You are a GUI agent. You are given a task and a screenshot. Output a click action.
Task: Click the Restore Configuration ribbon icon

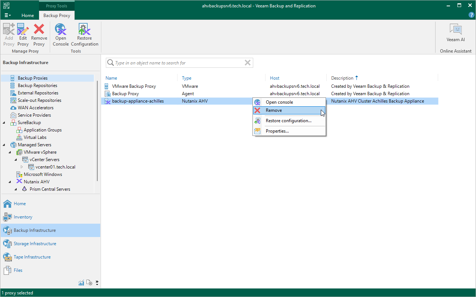(85, 34)
